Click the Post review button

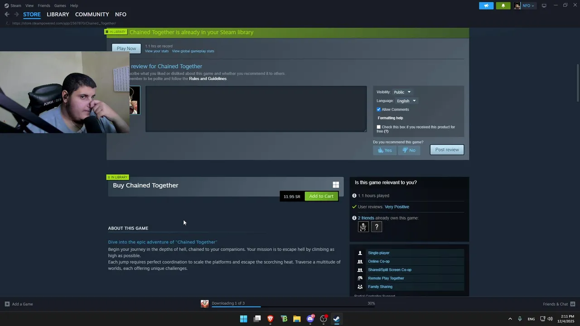click(447, 150)
